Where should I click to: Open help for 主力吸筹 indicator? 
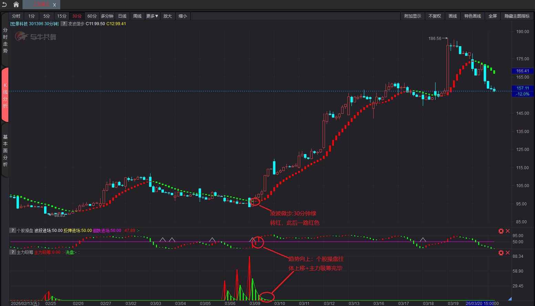coord(13,252)
